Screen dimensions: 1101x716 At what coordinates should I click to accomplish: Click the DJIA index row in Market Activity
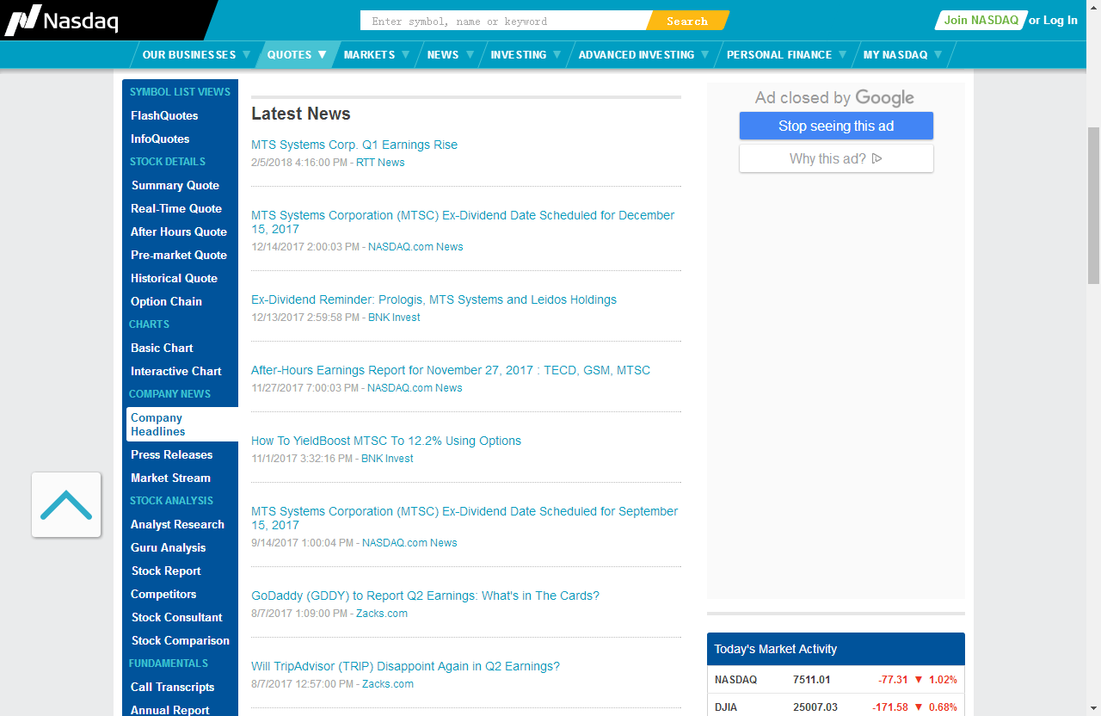click(x=836, y=707)
